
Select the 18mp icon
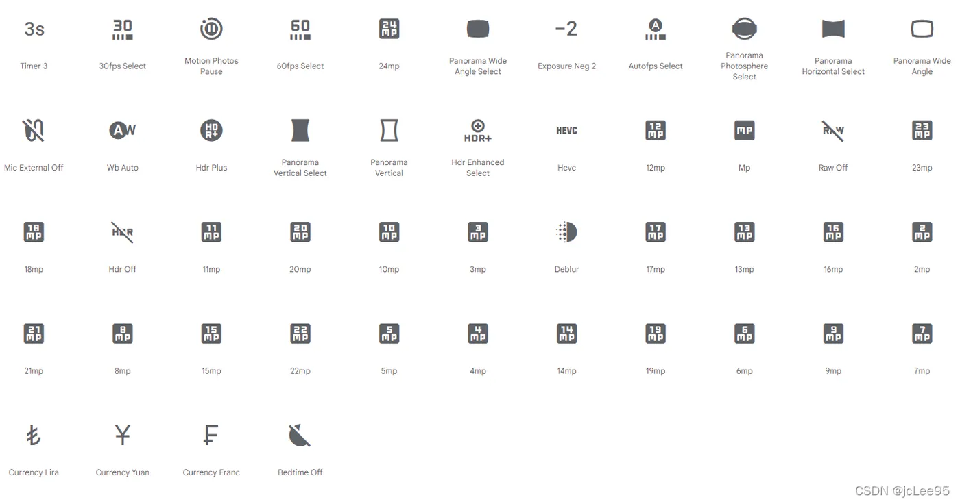point(34,232)
